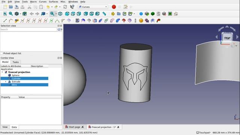Open the Draw style dropdown arrow

pos(20,14)
